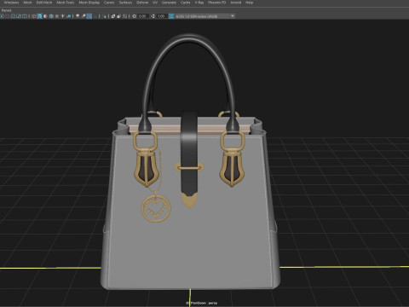Open the V-Ray menu

pyautogui.click(x=199, y=3)
